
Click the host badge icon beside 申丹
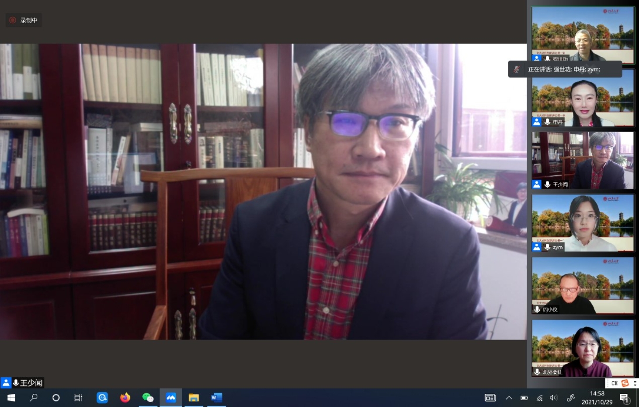point(537,122)
